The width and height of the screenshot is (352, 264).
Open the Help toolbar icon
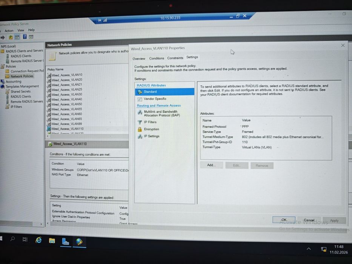pyautogui.click(x=25, y=37)
